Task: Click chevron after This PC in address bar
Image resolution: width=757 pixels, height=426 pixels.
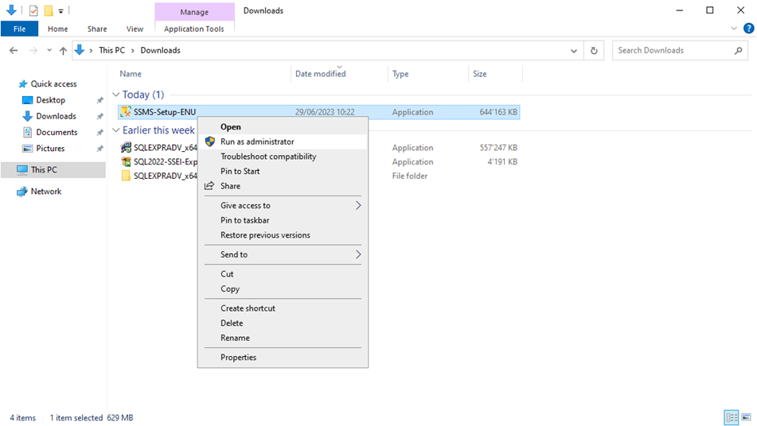Action: 133,50
